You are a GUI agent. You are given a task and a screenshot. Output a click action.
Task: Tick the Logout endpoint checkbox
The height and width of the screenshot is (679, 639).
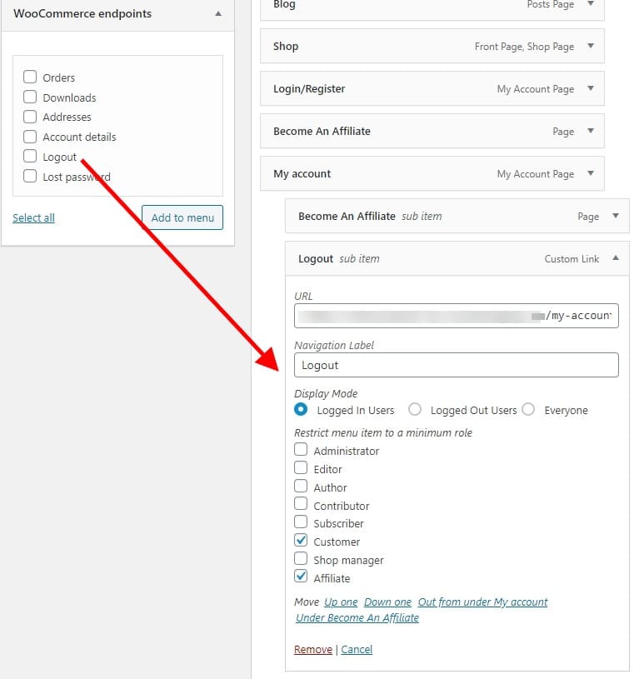click(30, 156)
